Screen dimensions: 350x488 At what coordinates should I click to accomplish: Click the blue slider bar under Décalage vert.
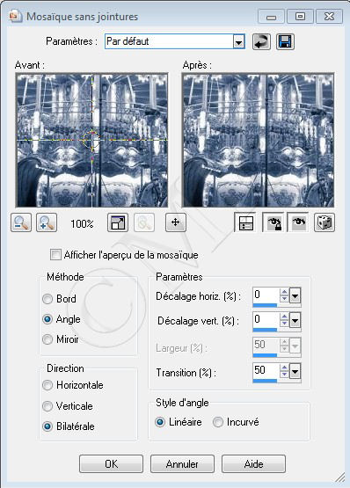(x=265, y=330)
